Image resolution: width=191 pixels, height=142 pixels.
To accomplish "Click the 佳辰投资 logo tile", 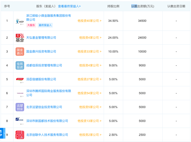I will (x=20, y=66).
